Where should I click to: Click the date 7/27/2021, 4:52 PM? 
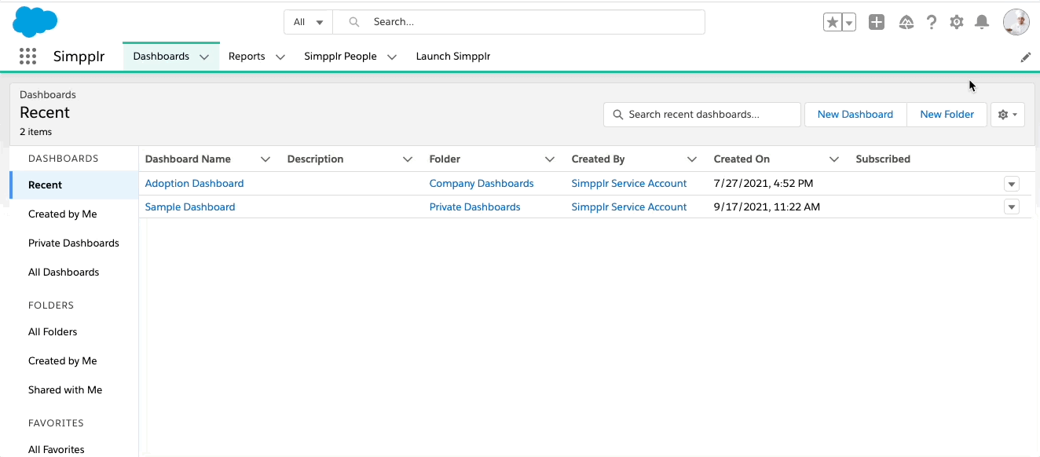click(x=764, y=184)
